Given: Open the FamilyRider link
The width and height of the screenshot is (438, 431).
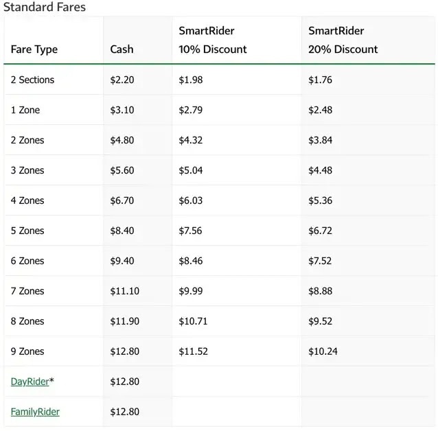Looking at the screenshot, I should click(35, 412).
